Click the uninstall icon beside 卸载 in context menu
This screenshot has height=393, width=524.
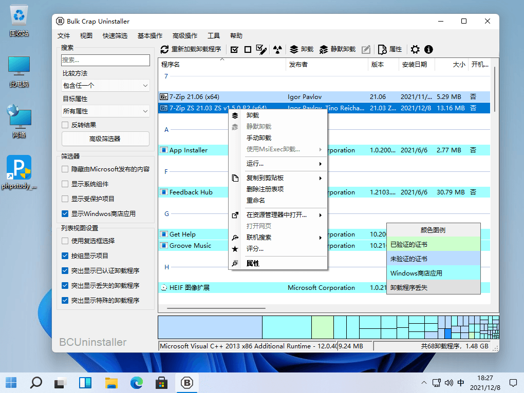(x=235, y=115)
